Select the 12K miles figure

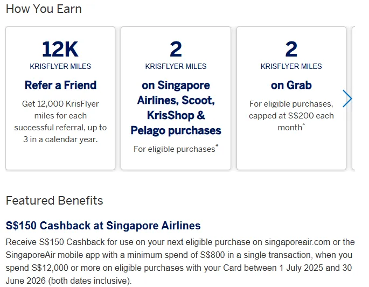(x=60, y=50)
